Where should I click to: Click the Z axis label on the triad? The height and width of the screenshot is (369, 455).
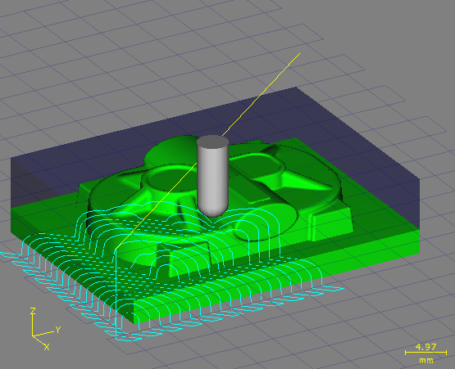(33, 312)
